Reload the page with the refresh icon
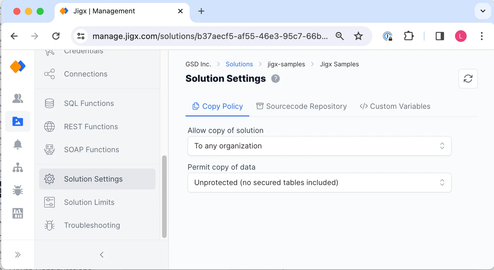The image size is (494, 270). 56,36
